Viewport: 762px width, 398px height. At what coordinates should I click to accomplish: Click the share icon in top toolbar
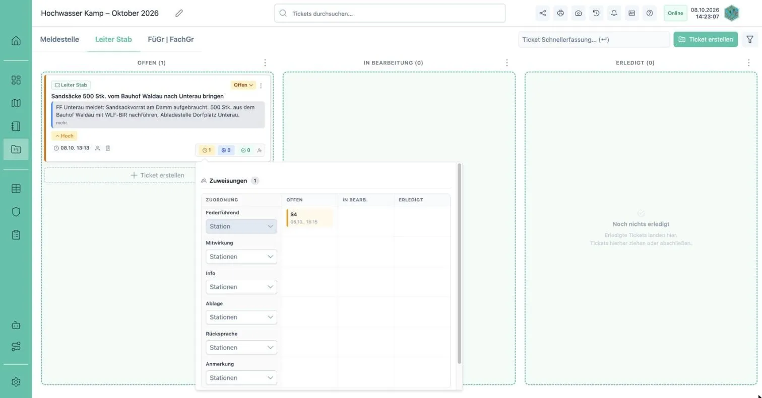click(543, 13)
